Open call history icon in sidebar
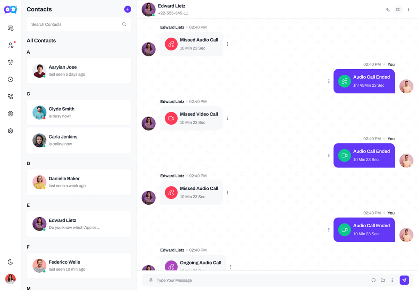The image size is (418, 290). pos(10,96)
